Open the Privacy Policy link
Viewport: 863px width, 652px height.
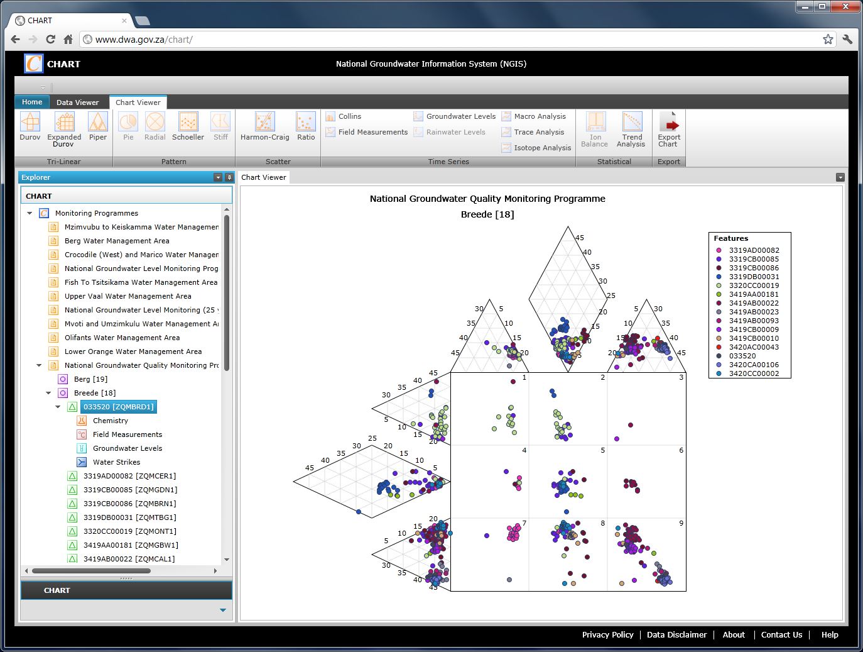click(x=607, y=635)
